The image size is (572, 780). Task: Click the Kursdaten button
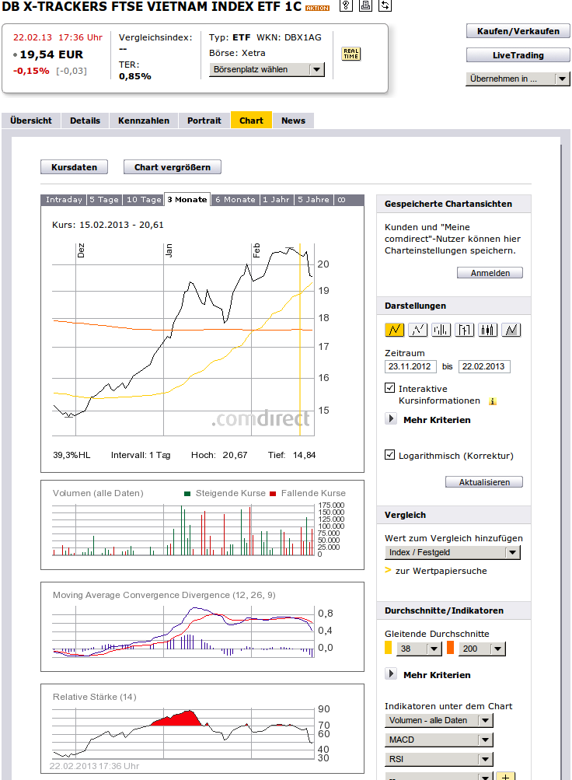click(74, 167)
